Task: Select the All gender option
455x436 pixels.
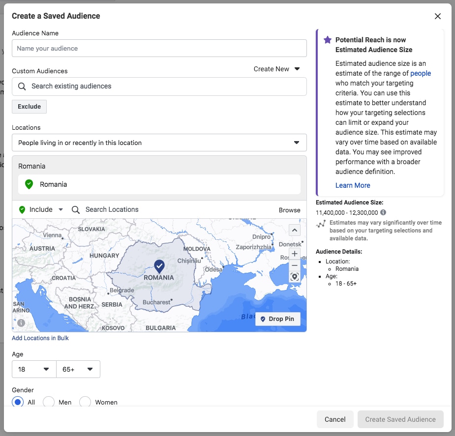Action: [x=18, y=402]
